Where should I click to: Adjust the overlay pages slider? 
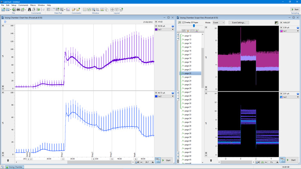coord(194,26)
